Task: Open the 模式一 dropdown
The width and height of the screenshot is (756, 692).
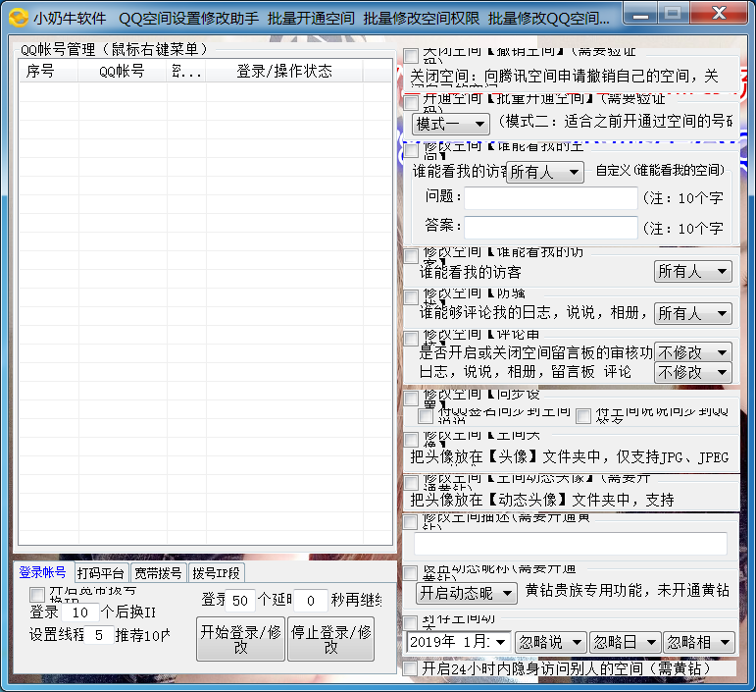Action: 451,124
